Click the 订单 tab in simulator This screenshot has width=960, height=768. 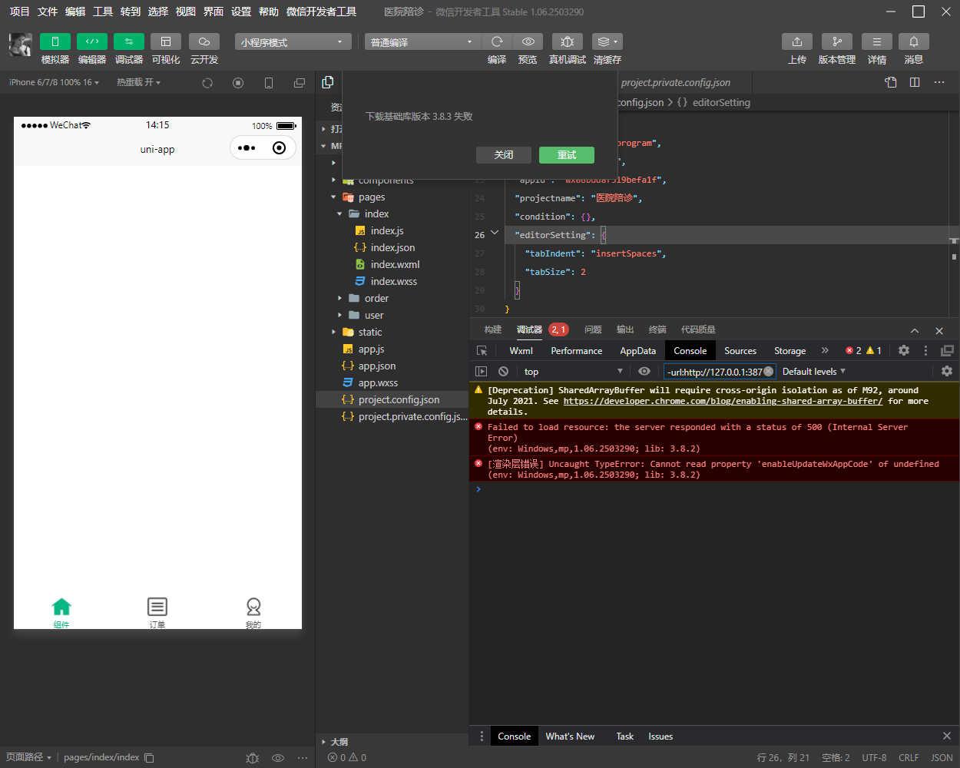(x=157, y=613)
